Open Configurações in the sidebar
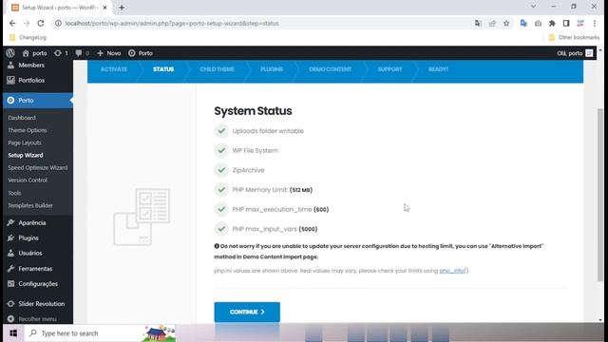608x342 pixels. pos(38,284)
